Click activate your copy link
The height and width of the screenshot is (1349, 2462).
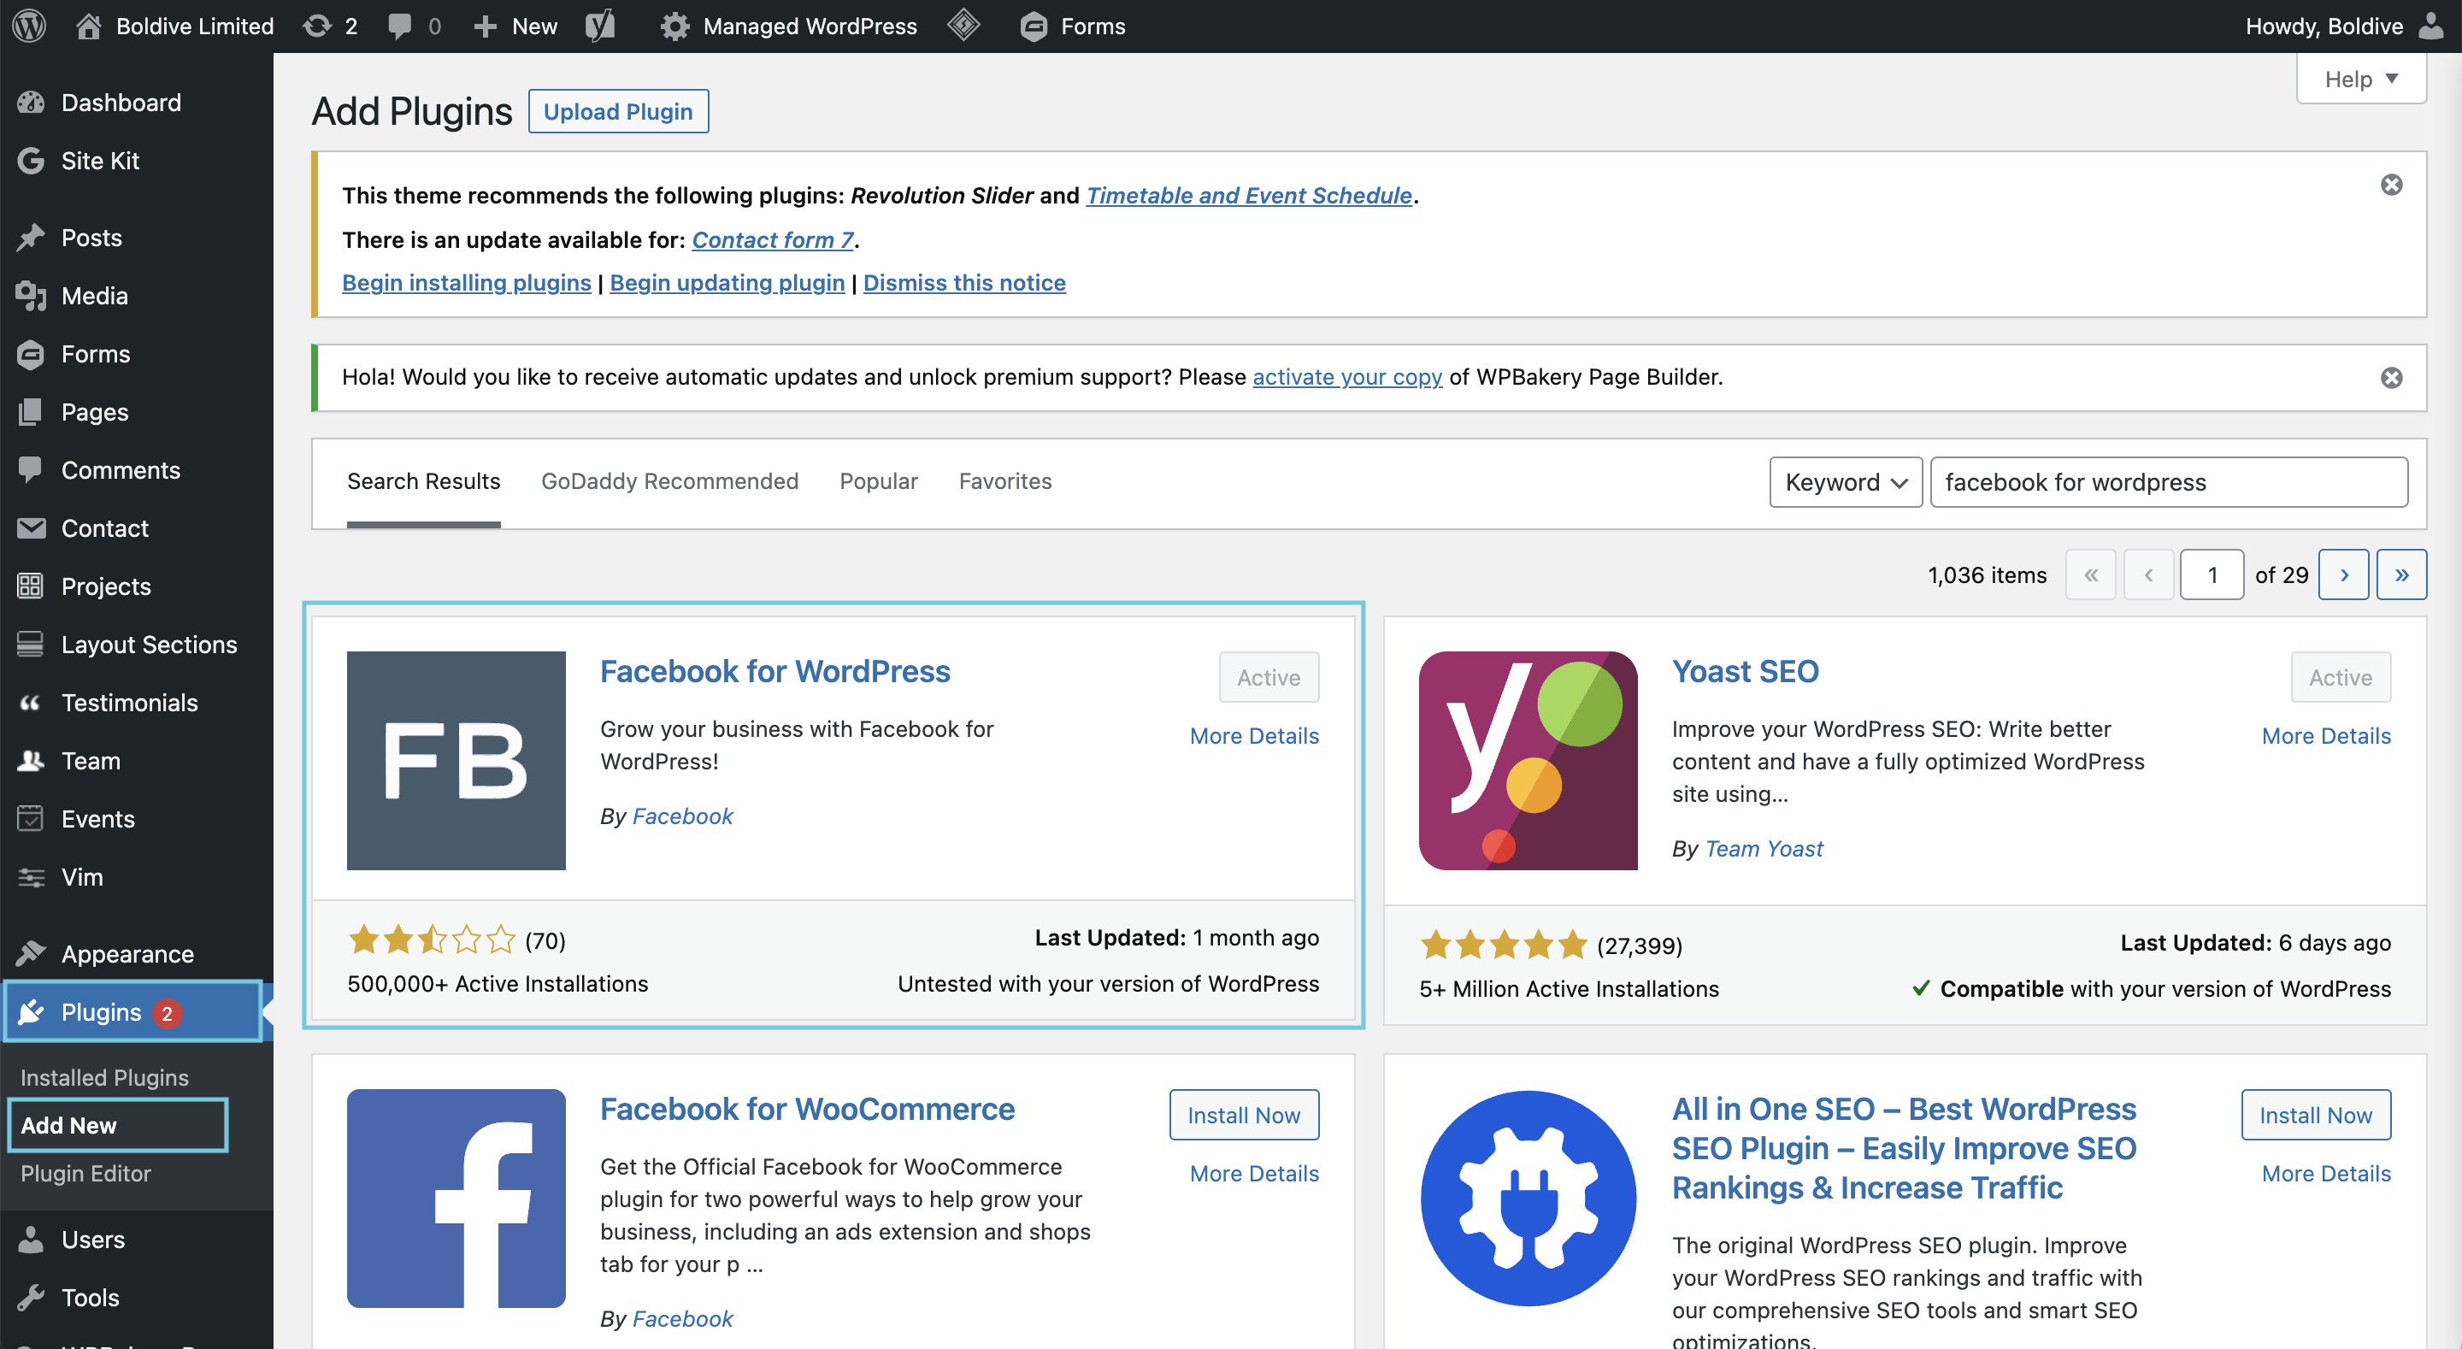coord(1346,377)
